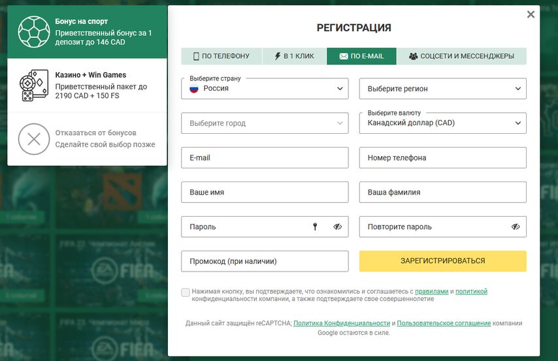Open the Выберите страну country dropdown
The width and height of the screenshot is (558, 361).
pyautogui.click(x=265, y=89)
